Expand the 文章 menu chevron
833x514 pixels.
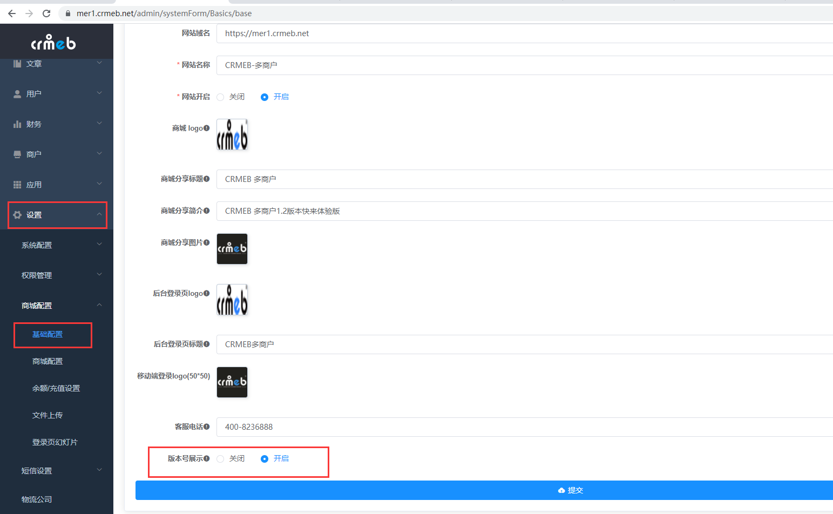[99, 63]
